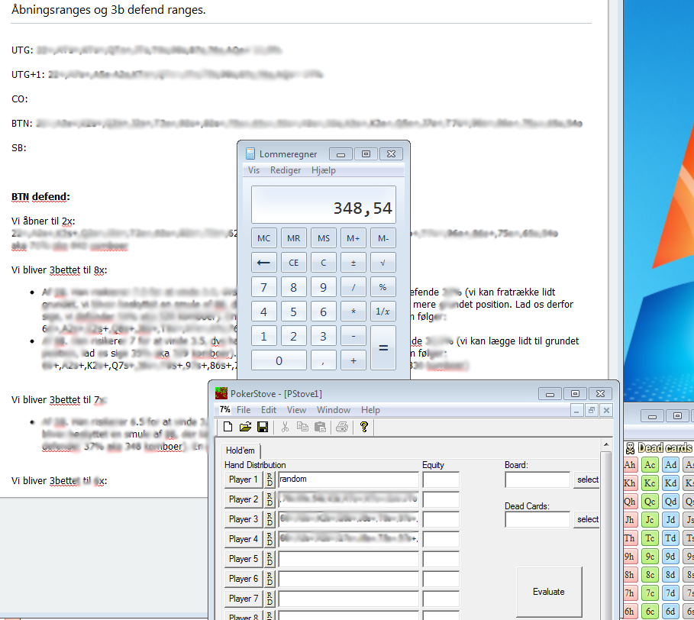
Task: Click the decimal comma key on calculator
Action: (x=324, y=360)
